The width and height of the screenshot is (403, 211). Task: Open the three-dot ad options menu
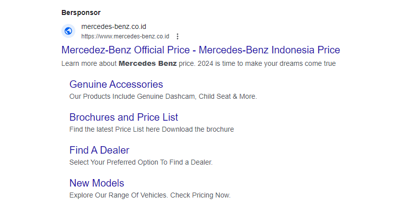pyautogui.click(x=178, y=36)
